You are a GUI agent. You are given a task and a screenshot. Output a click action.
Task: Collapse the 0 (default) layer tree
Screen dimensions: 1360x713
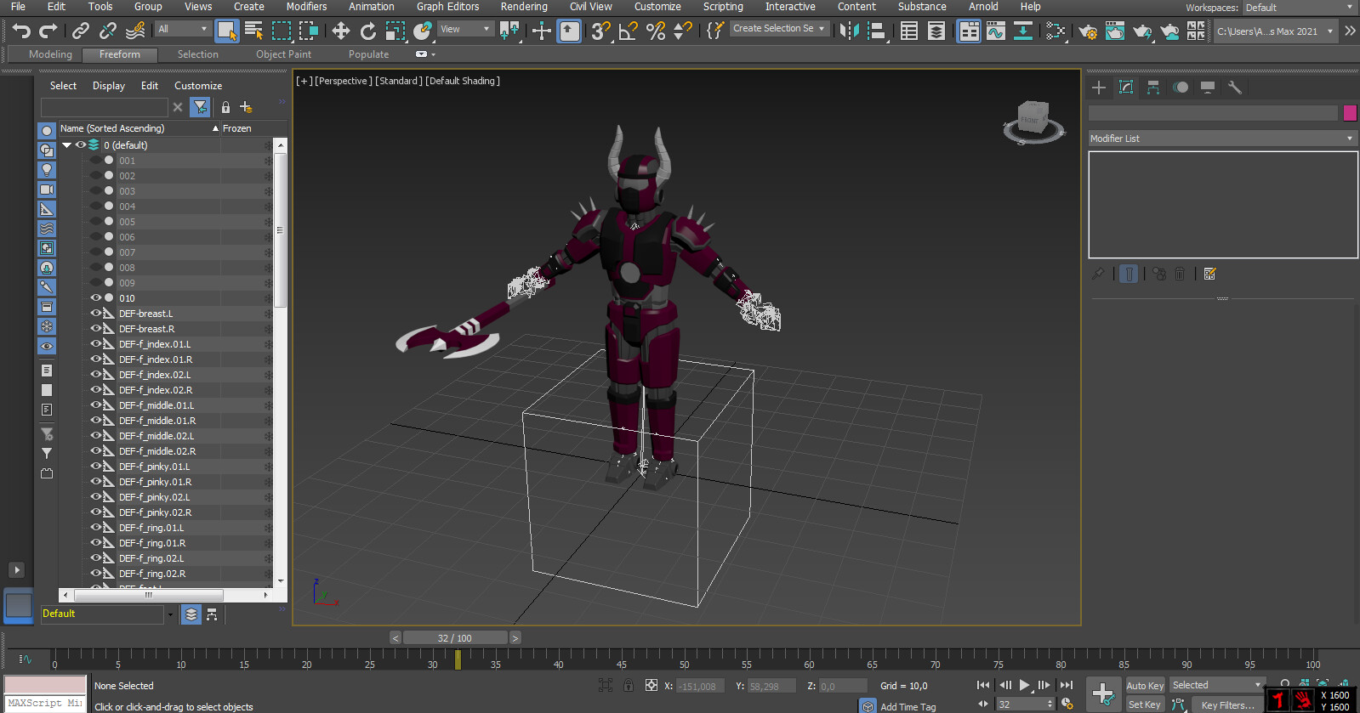[x=67, y=145]
